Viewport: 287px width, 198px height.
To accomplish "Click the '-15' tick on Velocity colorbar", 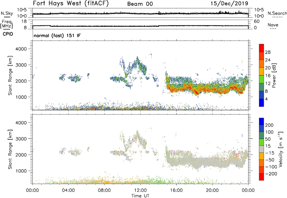I will click(270, 153).
